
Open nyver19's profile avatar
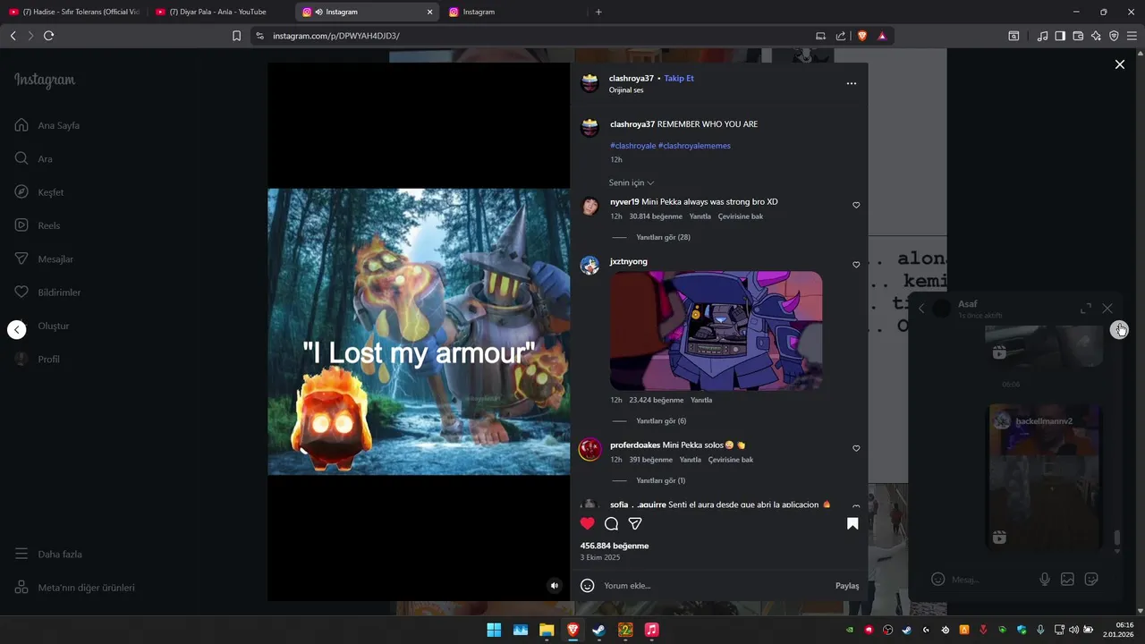click(590, 207)
